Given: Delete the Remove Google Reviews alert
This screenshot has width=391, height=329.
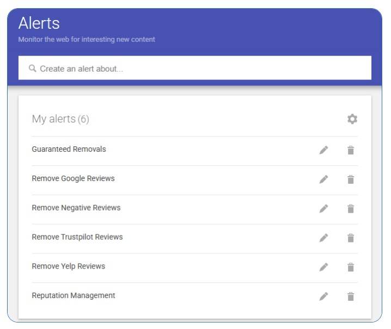Looking at the screenshot, I should point(351,179).
